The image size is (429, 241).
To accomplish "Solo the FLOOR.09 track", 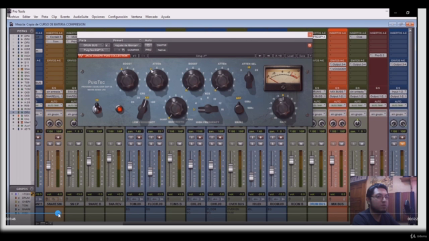I will pos(151,143).
